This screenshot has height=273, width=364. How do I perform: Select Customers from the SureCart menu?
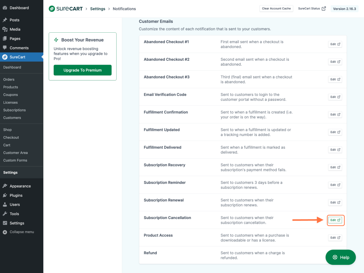12,118
